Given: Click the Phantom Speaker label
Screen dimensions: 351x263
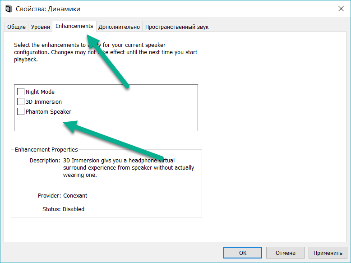Looking at the screenshot, I should point(48,112).
